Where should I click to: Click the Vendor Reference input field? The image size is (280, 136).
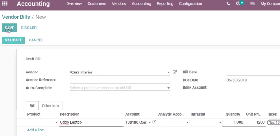[120, 80]
